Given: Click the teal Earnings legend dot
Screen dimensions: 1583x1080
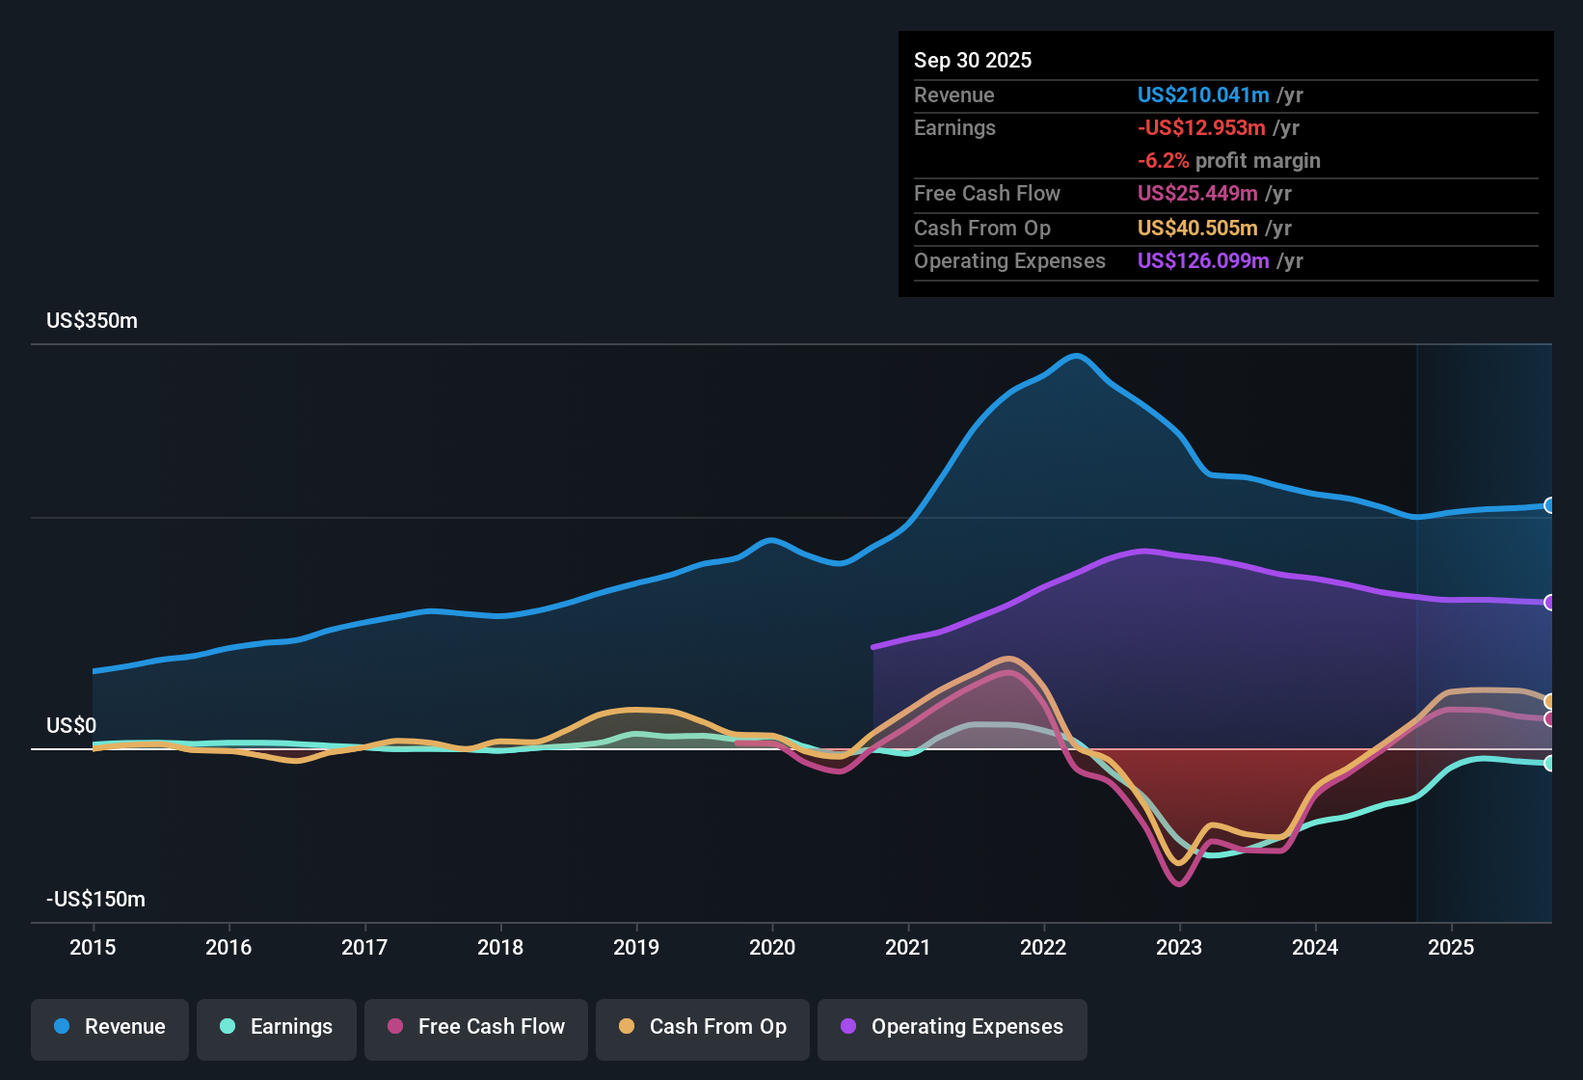Looking at the screenshot, I should pos(228,1028).
